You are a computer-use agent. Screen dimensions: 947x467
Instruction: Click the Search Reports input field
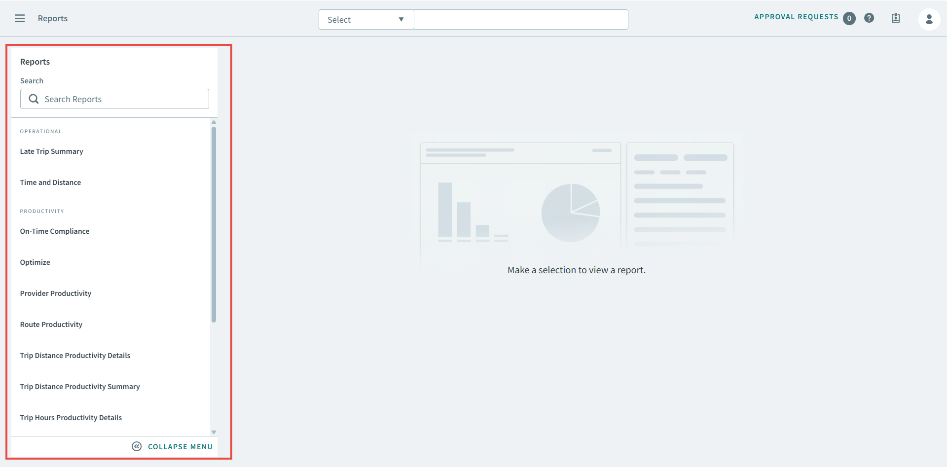(x=113, y=99)
